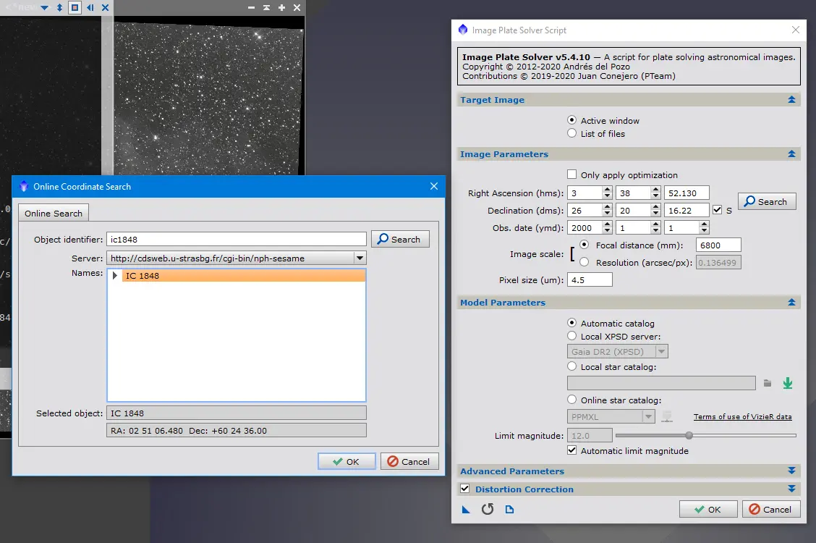
Task: Select Automatic catalog option
Action: pos(572,323)
